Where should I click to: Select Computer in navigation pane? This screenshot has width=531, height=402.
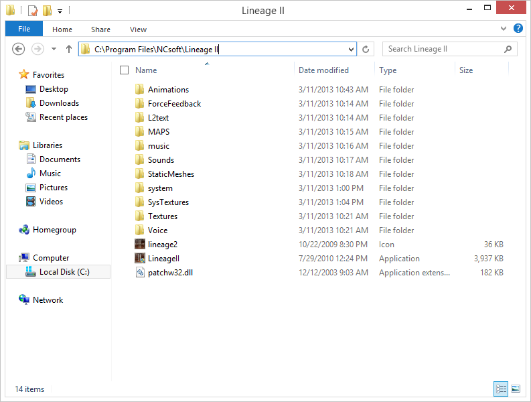(51, 257)
